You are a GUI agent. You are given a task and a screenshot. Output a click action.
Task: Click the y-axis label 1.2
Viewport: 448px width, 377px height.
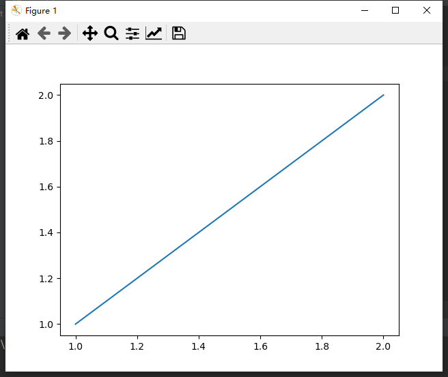46,279
